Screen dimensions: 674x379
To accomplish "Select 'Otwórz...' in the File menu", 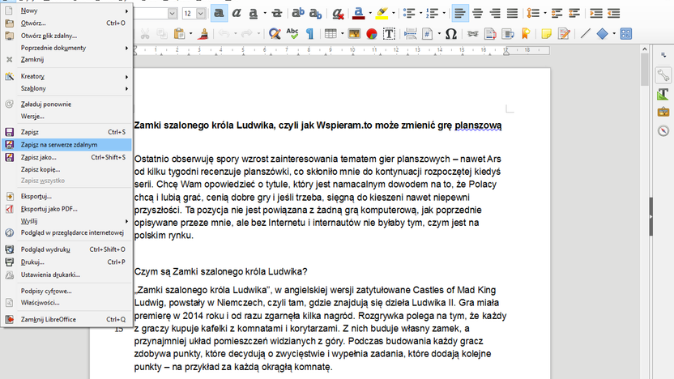I will click(x=66, y=23).
